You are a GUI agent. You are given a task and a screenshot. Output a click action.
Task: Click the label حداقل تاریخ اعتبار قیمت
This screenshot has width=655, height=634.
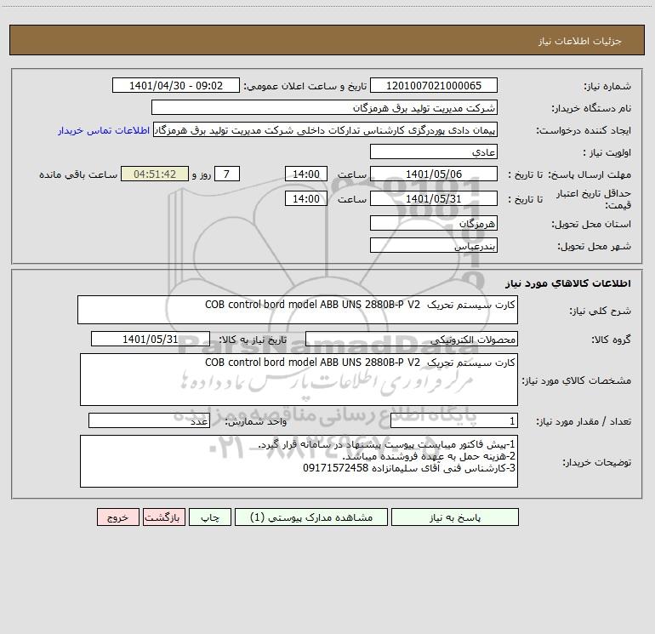(594, 199)
